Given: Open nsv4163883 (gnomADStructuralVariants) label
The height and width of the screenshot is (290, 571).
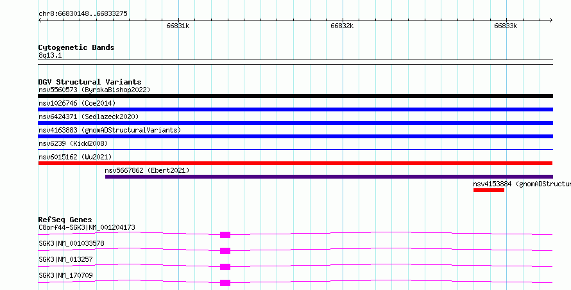Looking at the screenshot, I should (110, 130).
